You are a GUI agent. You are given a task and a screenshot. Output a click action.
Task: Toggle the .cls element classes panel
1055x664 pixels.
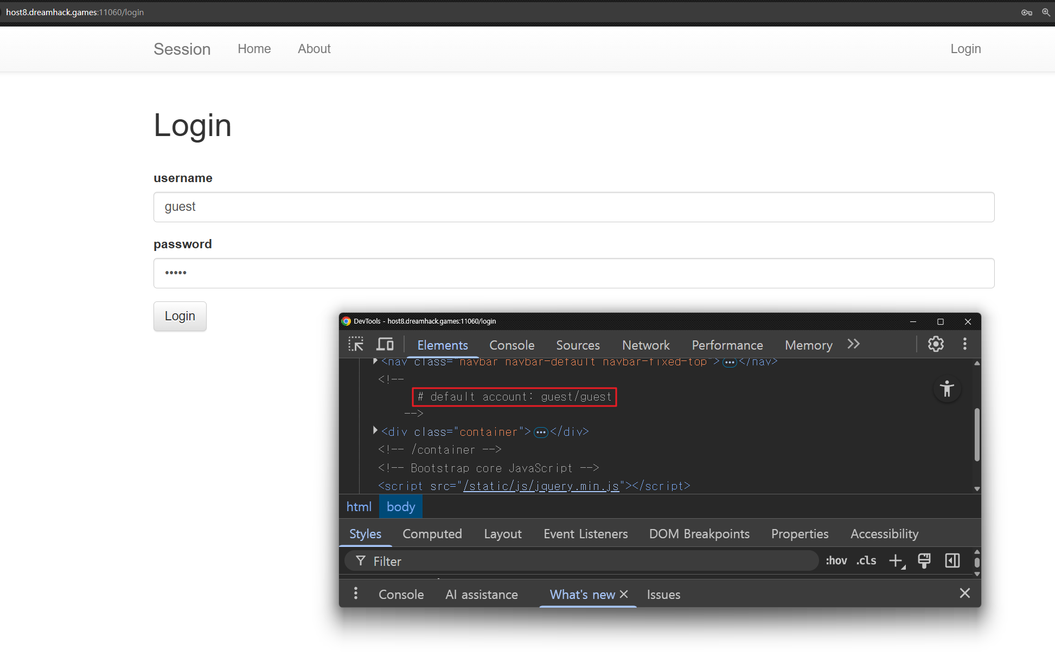(x=866, y=561)
